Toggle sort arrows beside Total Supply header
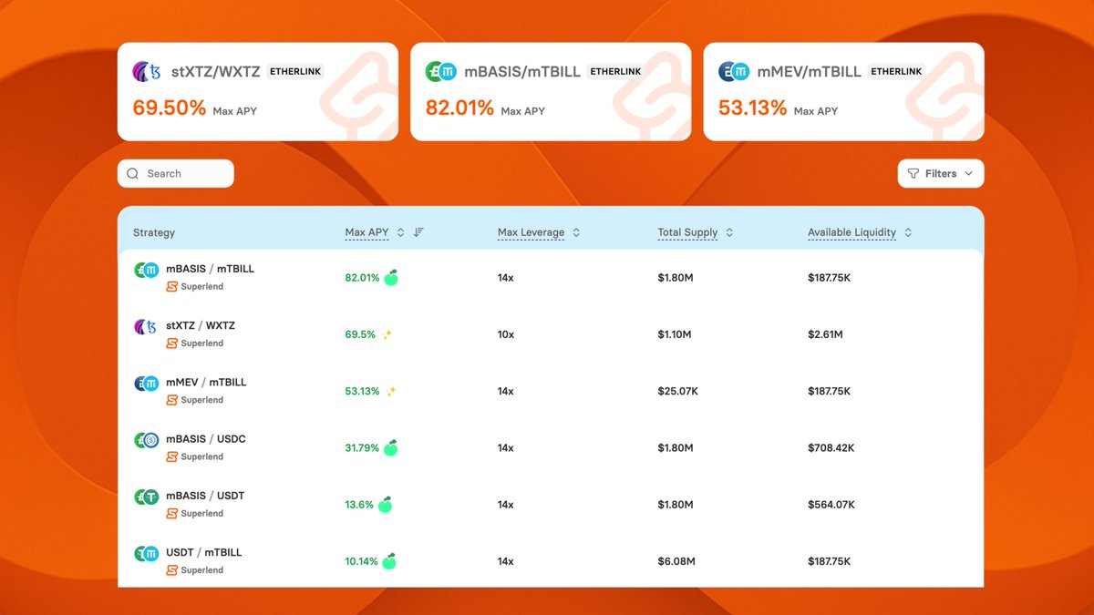The image size is (1094, 615). click(729, 232)
